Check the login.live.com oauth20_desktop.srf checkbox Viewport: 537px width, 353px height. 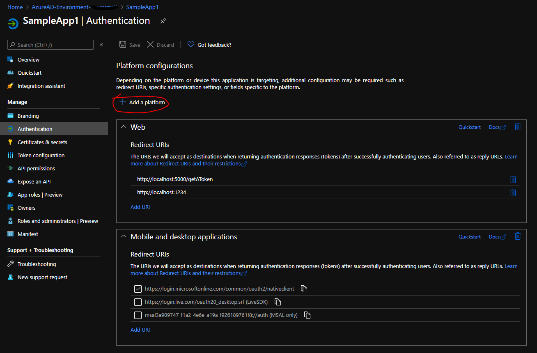138,302
